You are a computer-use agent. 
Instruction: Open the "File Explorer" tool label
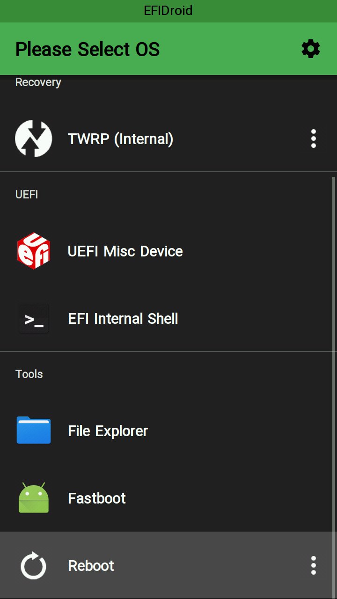[108, 431]
